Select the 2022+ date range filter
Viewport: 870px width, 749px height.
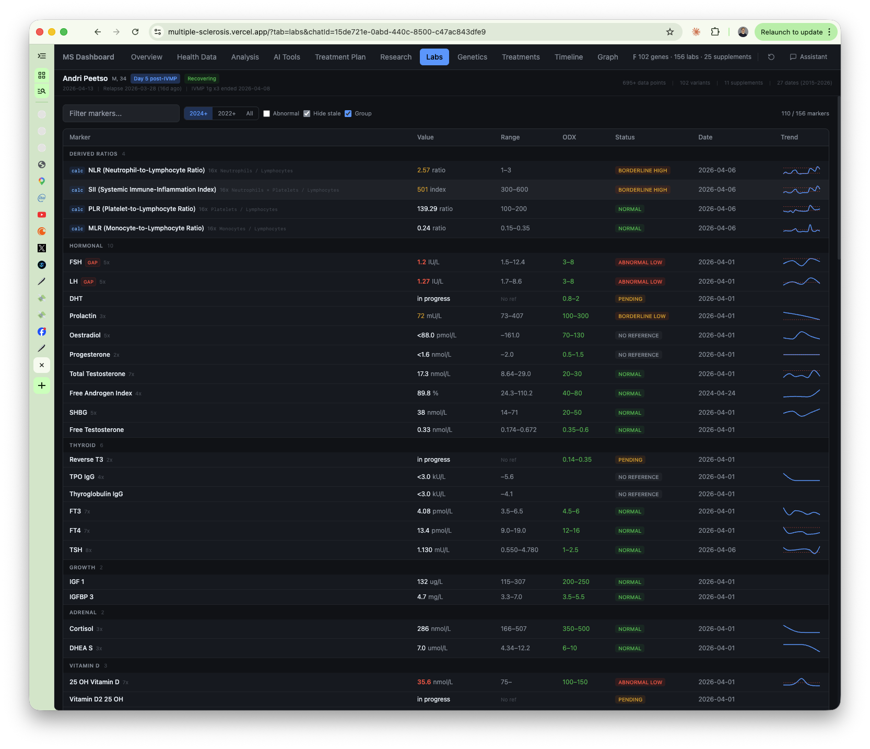click(x=227, y=113)
